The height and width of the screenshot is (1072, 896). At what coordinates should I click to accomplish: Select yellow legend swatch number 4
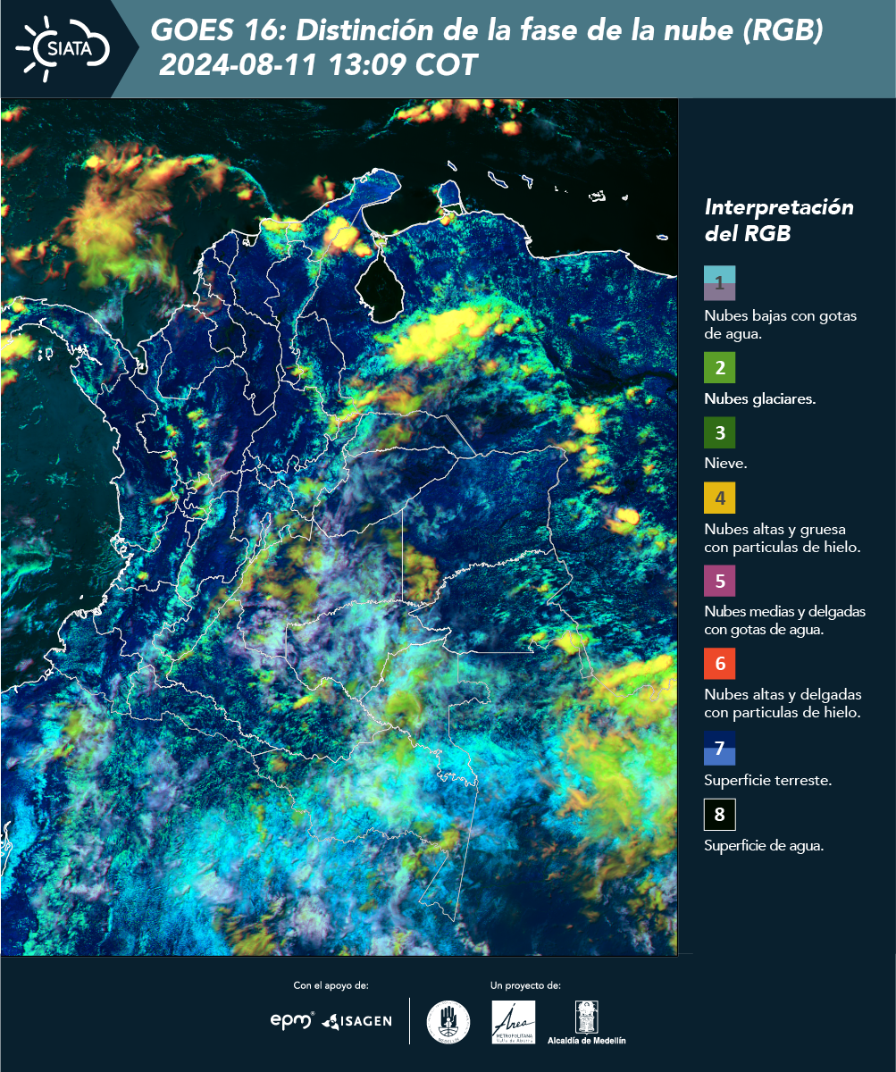[719, 498]
